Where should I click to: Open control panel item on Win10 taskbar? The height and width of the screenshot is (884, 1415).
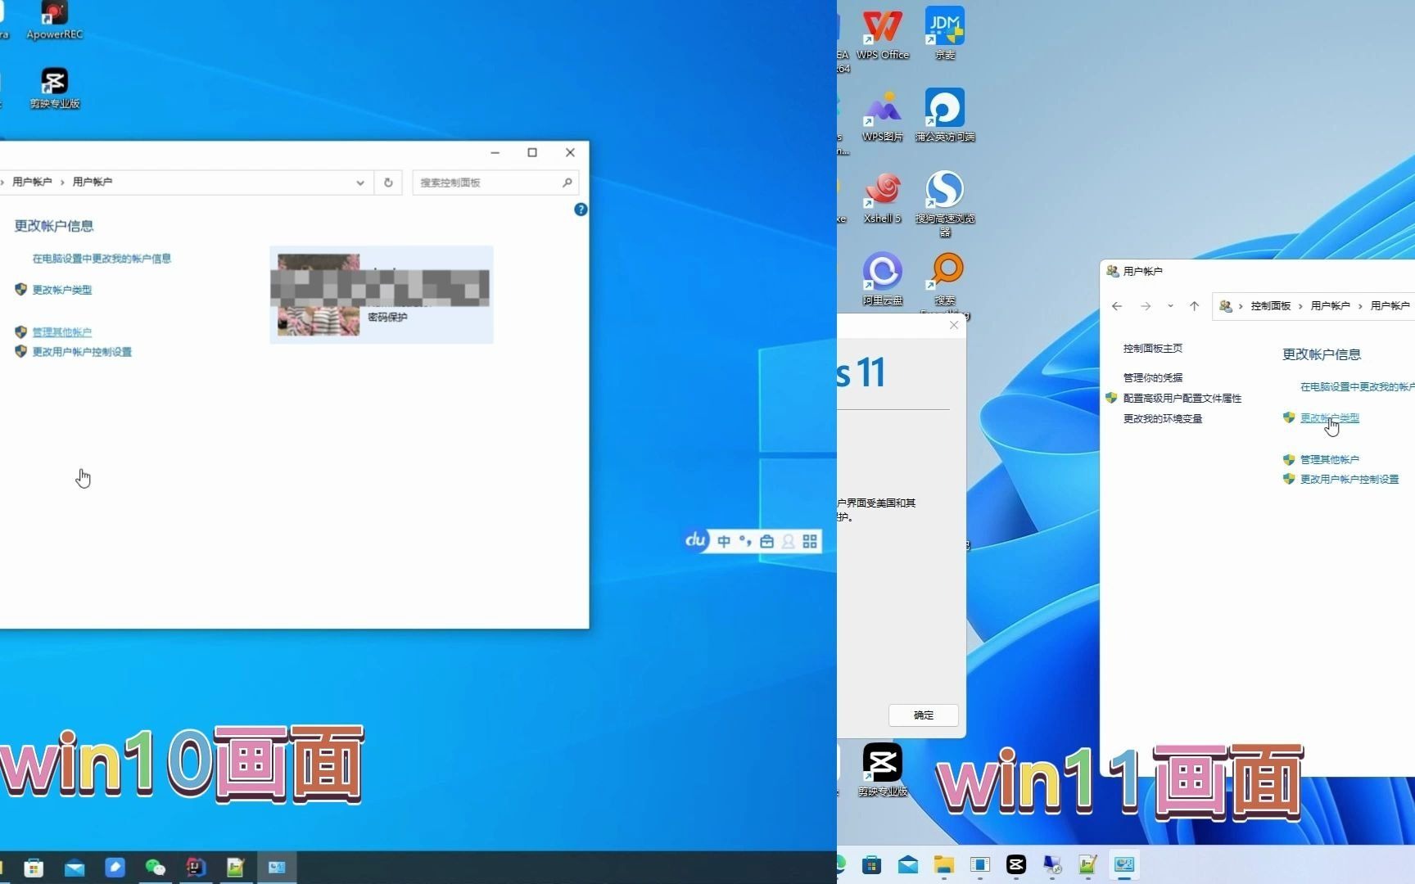277,868
